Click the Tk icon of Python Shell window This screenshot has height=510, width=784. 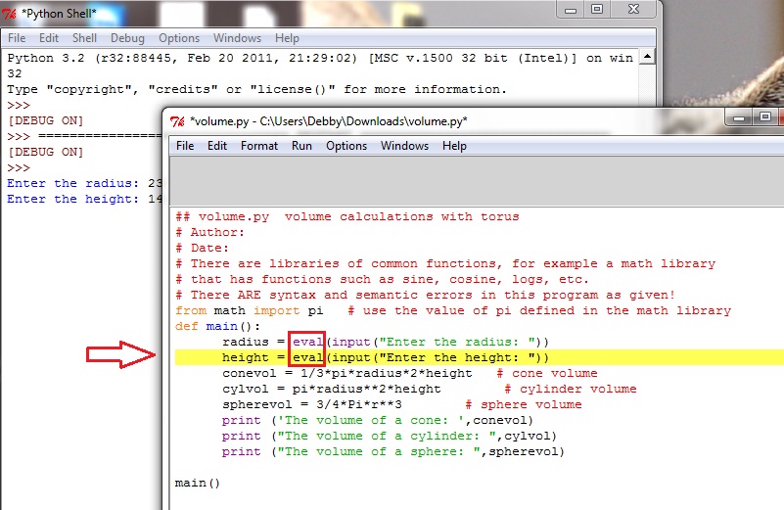pyautogui.click(x=10, y=14)
